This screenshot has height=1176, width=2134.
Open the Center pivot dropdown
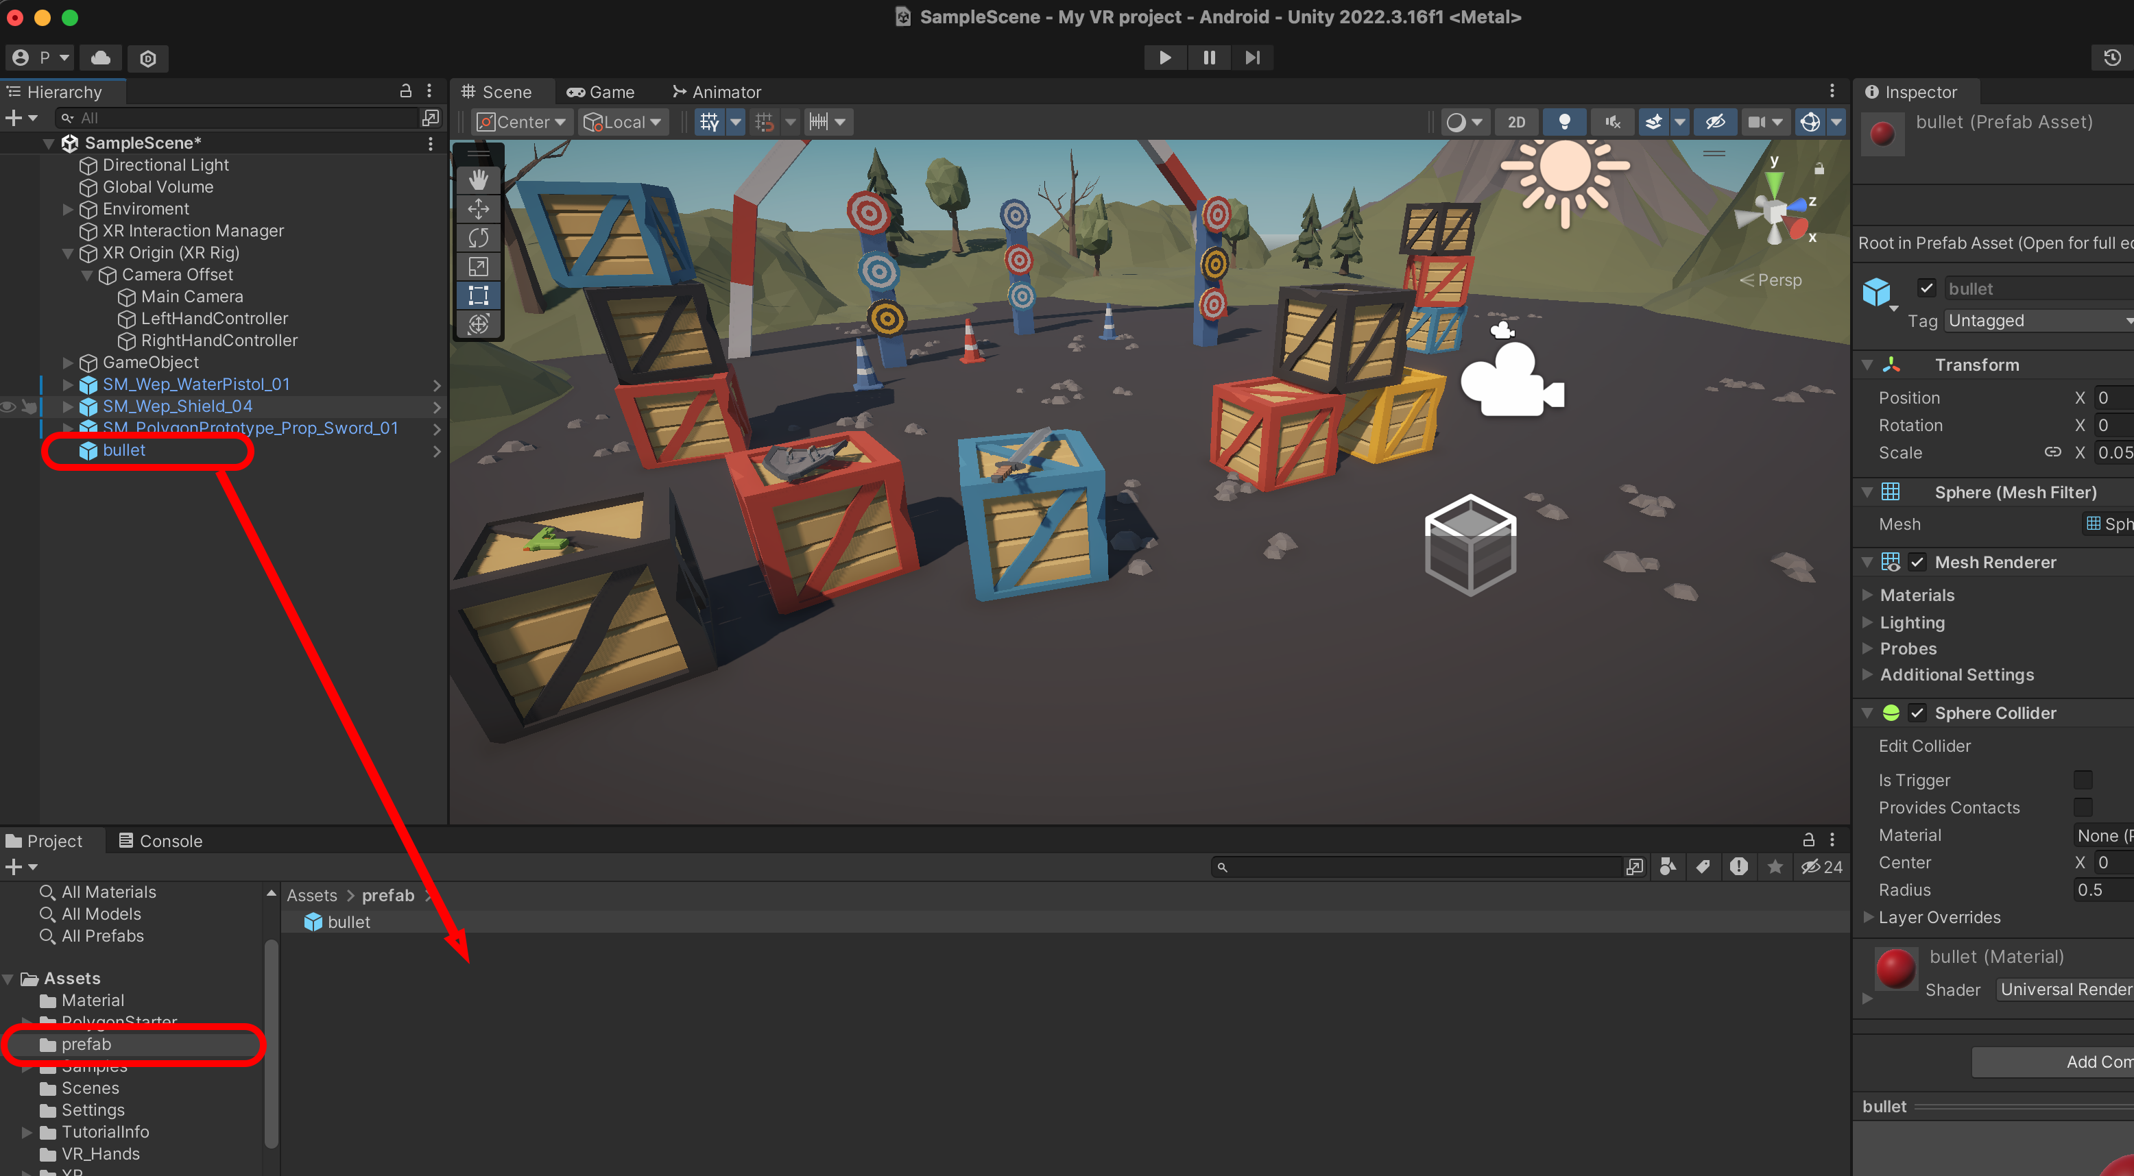pyautogui.click(x=521, y=122)
